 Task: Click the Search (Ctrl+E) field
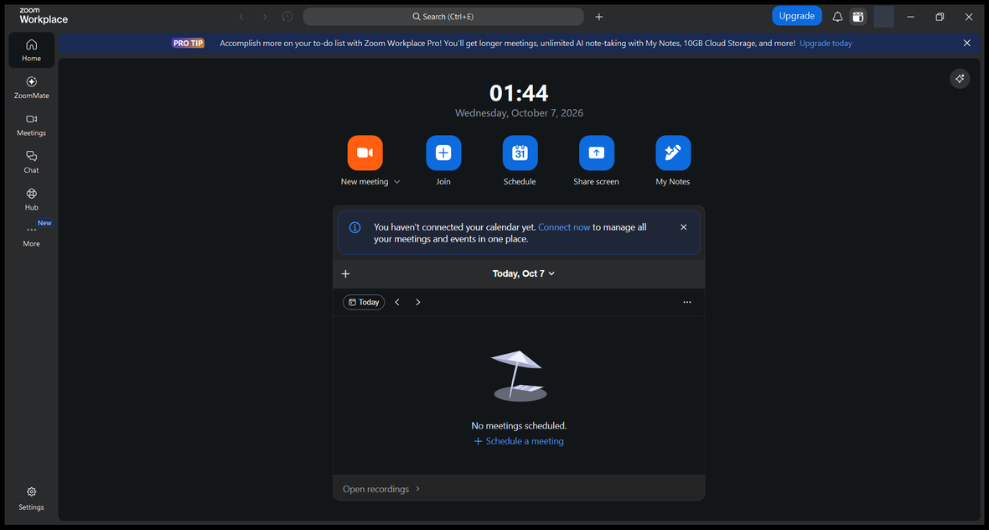(x=443, y=17)
